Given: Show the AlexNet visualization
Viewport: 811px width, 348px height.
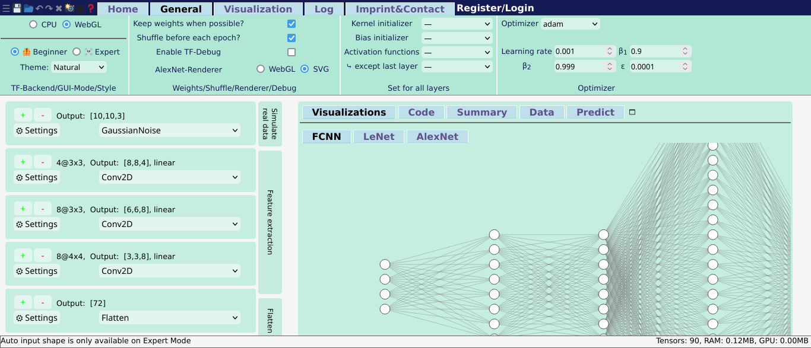Looking at the screenshot, I should click(x=438, y=136).
